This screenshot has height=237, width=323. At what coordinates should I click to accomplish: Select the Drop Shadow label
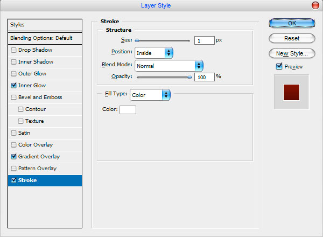pyautogui.click(x=35, y=50)
